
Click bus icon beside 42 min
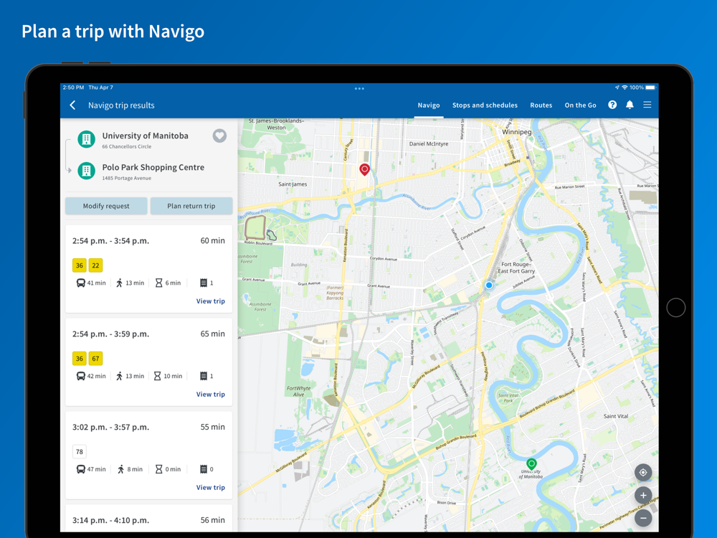pyautogui.click(x=80, y=376)
